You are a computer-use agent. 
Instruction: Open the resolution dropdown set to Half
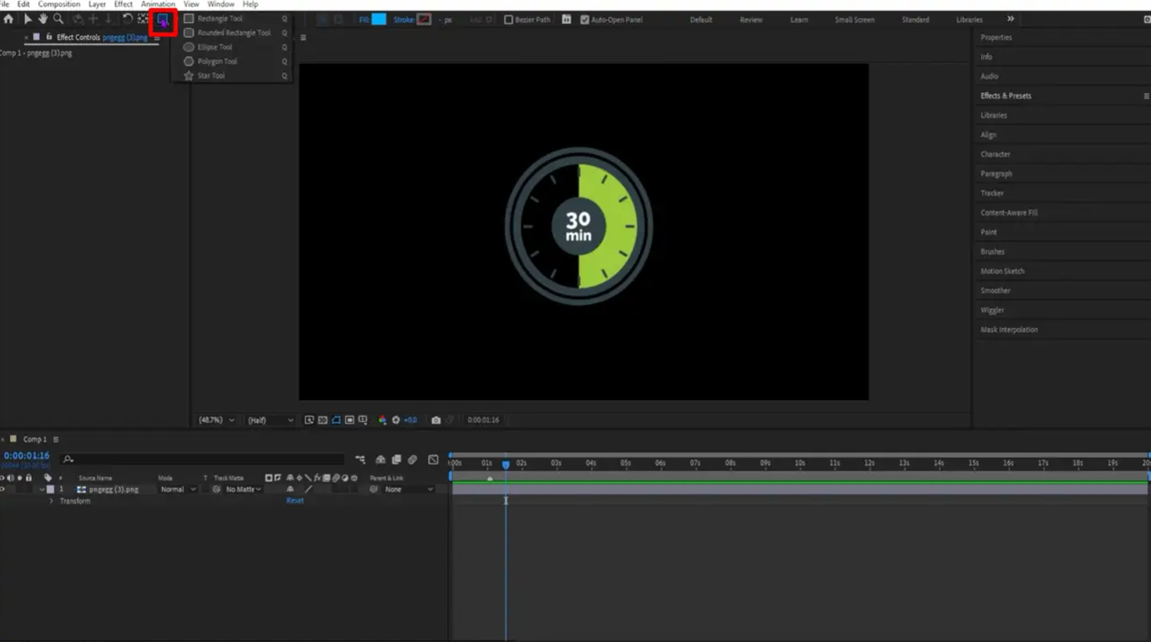[x=270, y=420]
